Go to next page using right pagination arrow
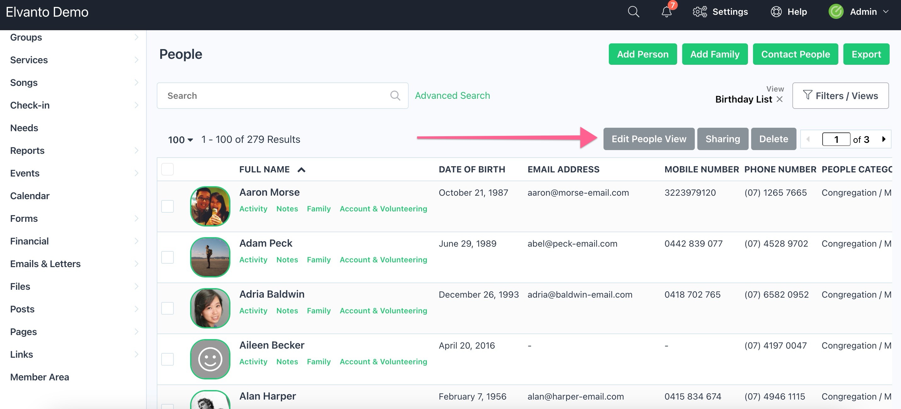This screenshot has width=901, height=409. pyautogui.click(x=884, y=139)
